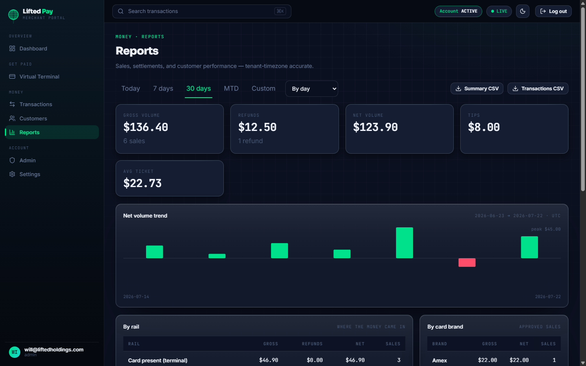This screenshot has width=586, height=366.
Task: Click the 6 sales subtext
Action: coord(134,141)
